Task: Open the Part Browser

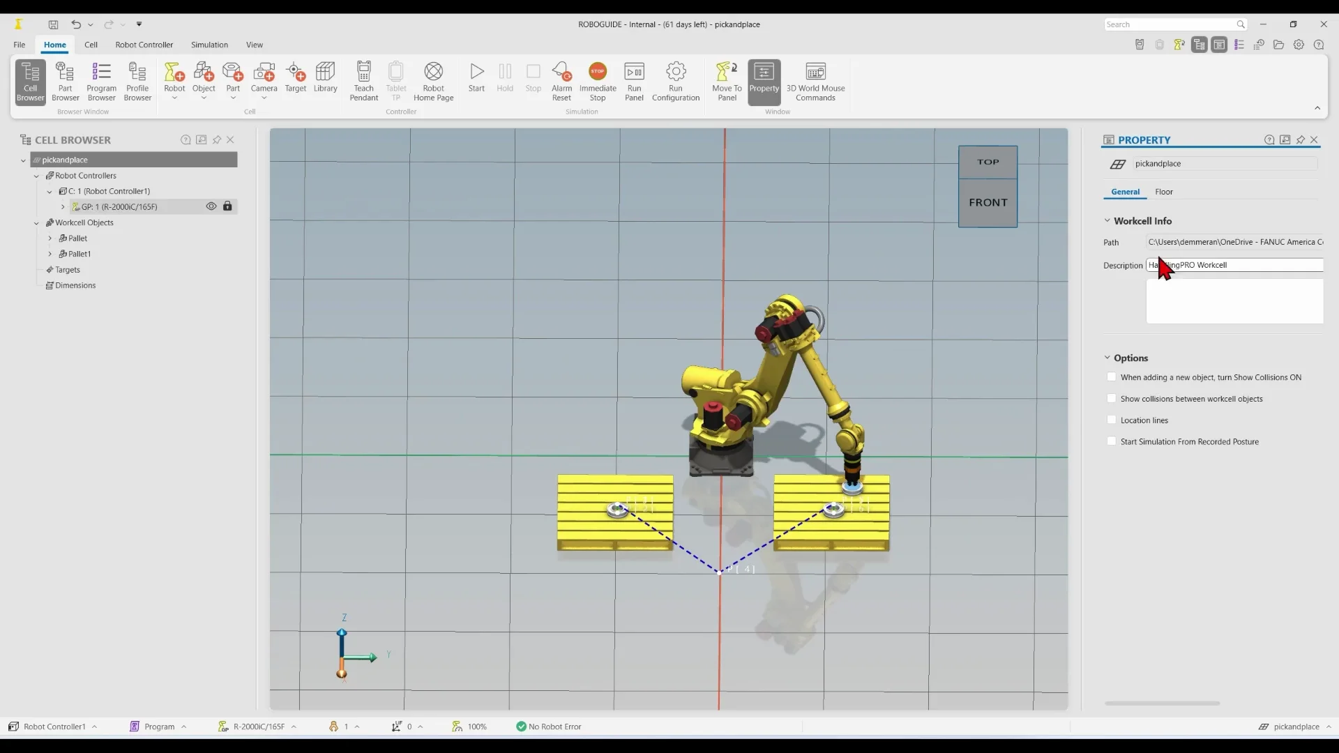Action: point(65,82)
